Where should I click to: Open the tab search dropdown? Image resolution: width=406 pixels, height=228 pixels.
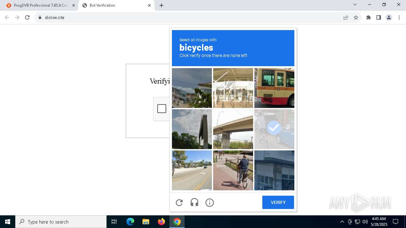(x=355, y=4)
